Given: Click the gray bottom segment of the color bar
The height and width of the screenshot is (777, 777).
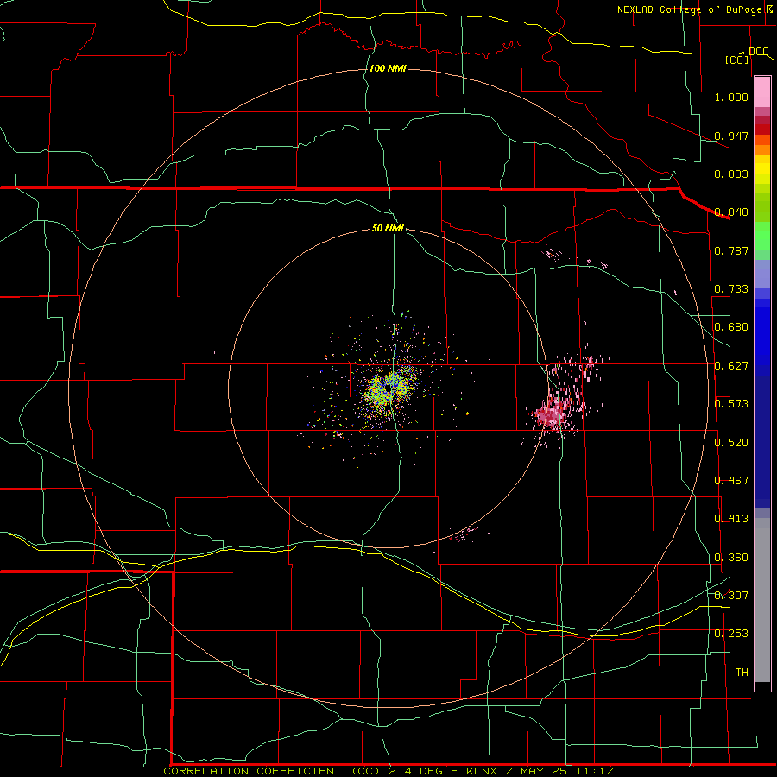Looking at the screenshot, I should click(762, 600).
